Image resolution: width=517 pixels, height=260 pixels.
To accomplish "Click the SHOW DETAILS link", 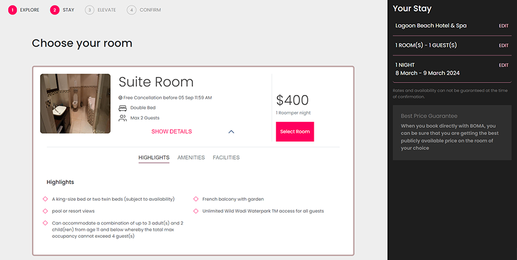I will click(x=172, y=131).
